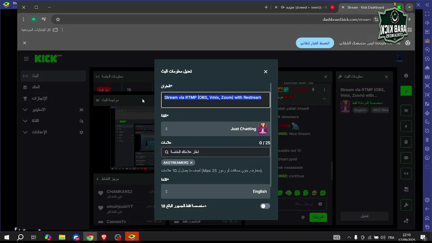Expand the الاستديو sidebar section
432x243 pixels.
click(x=25, y=110)
